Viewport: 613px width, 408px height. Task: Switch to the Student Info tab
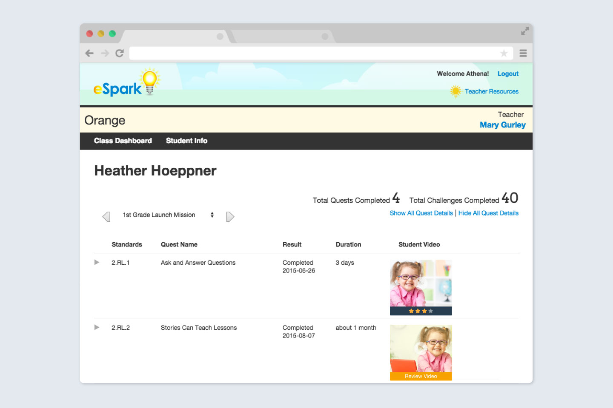click(186, 141)
